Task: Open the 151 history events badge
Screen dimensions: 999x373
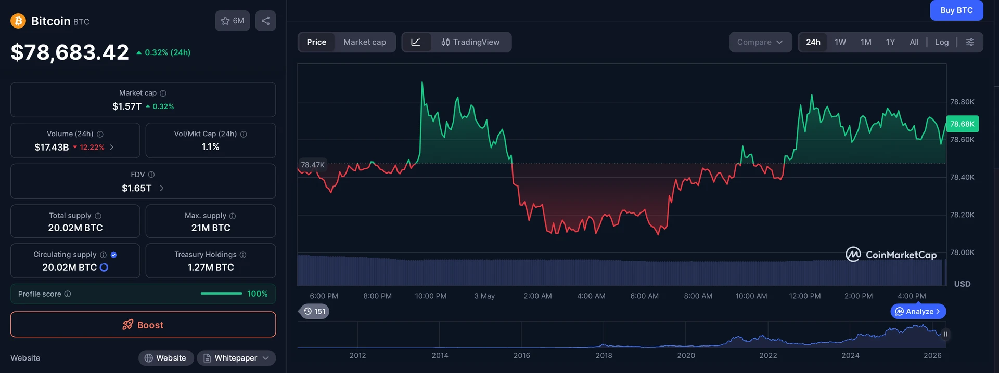Action: click(x=314, y=311)
